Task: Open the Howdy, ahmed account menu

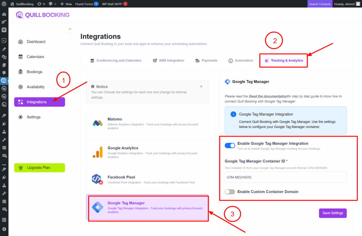Action: click(346, 4)
